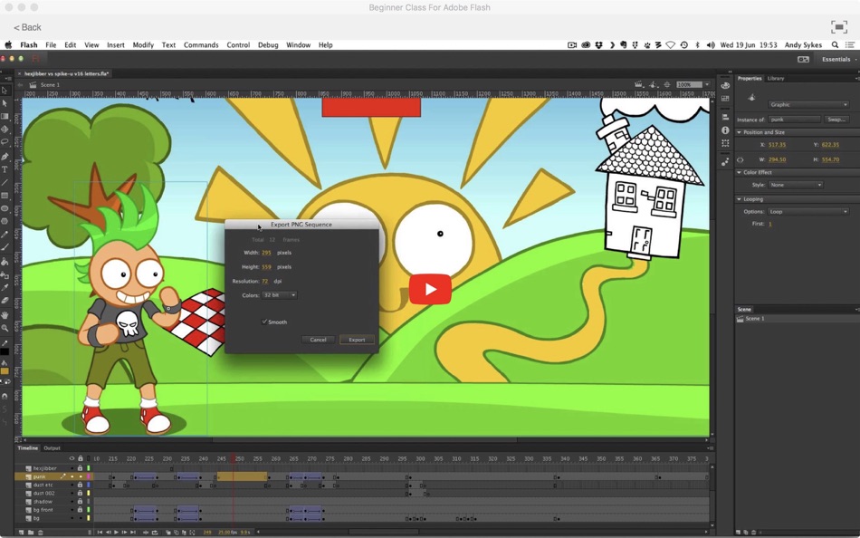Click the Center Stage icon
This screenshot has height=538, width=860.
667,84
